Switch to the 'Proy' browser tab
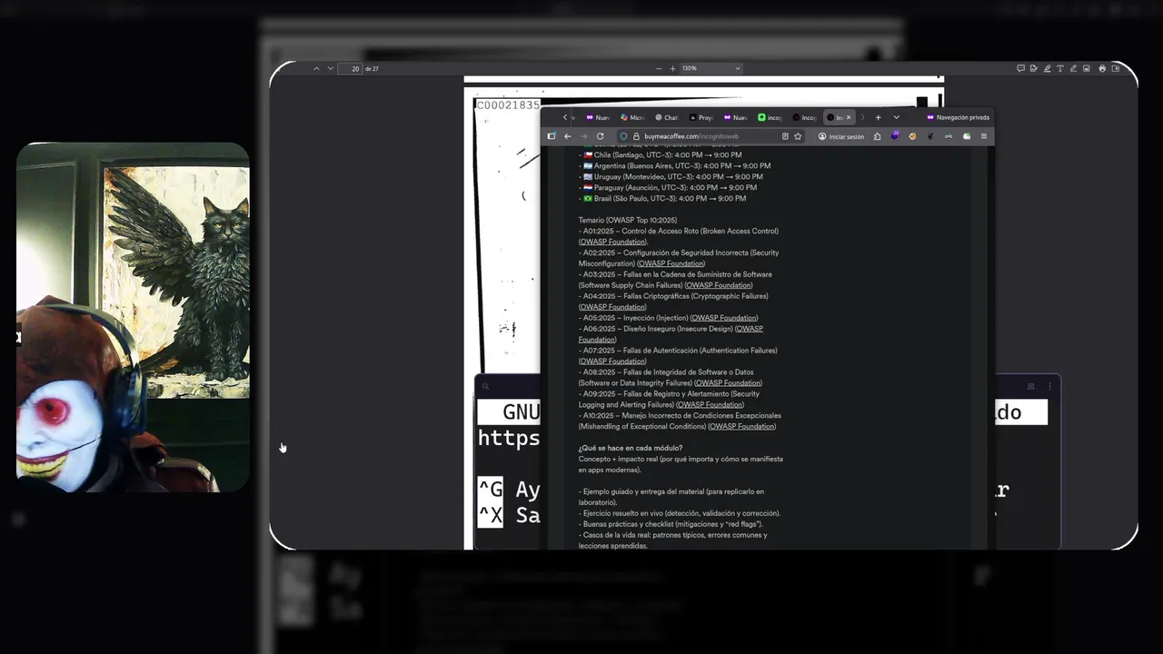This screenshot has width=1163, height=654. coord(701,117)
